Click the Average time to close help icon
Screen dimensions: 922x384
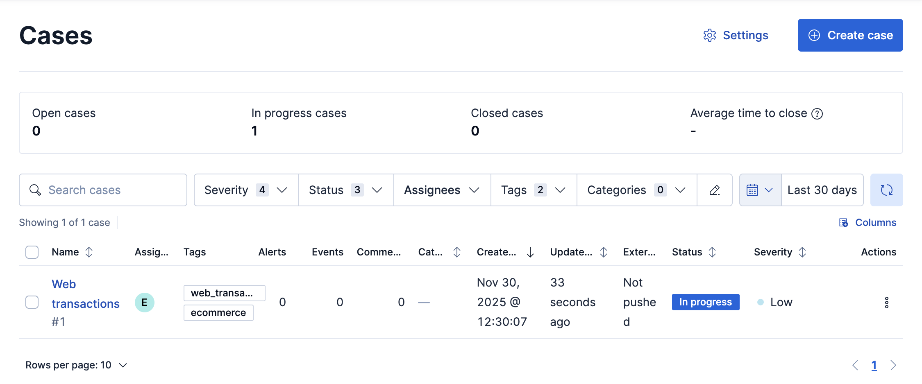[818, 113]
